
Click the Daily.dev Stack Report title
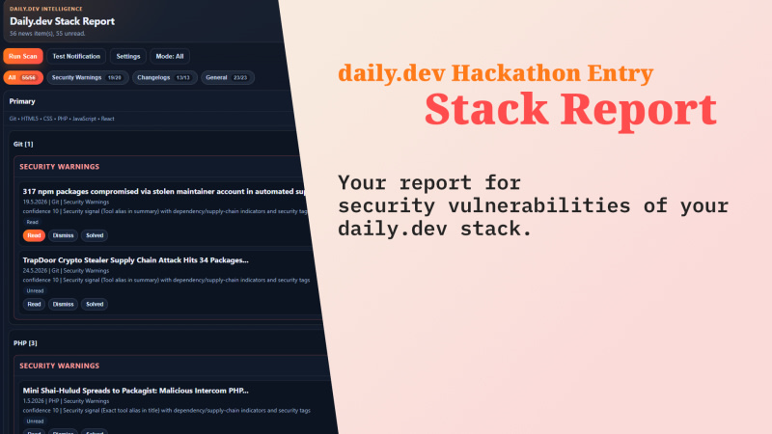[x=62, y=21]
